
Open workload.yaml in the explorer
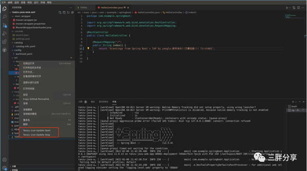24,54
